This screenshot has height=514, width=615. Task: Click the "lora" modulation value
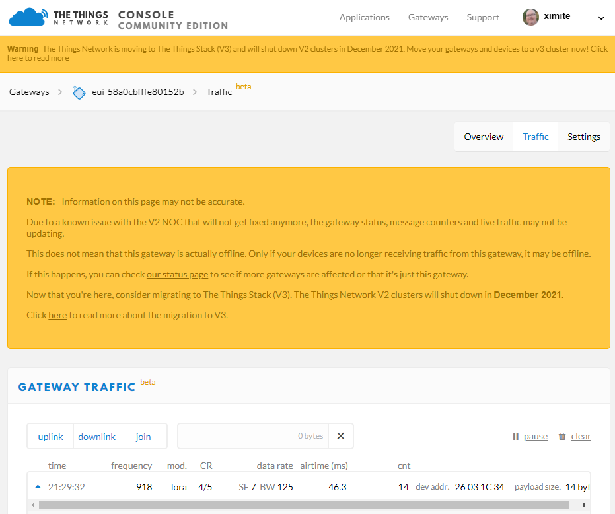pyautogui.click(x=179, y=487)
